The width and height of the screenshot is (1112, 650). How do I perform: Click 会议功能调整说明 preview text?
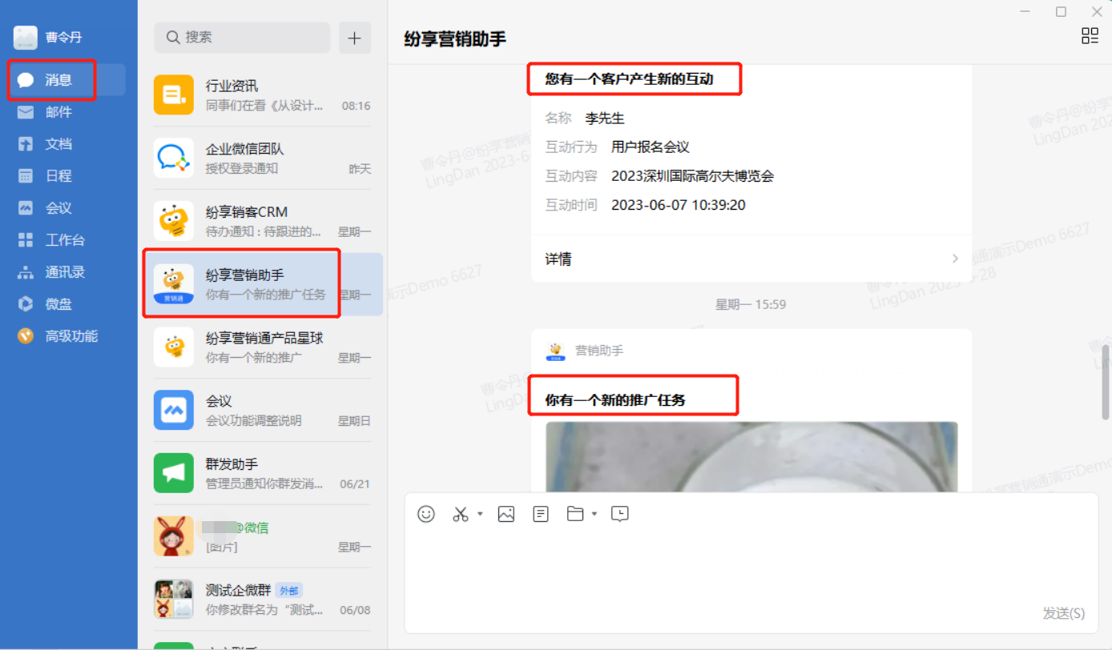(254, 420)
